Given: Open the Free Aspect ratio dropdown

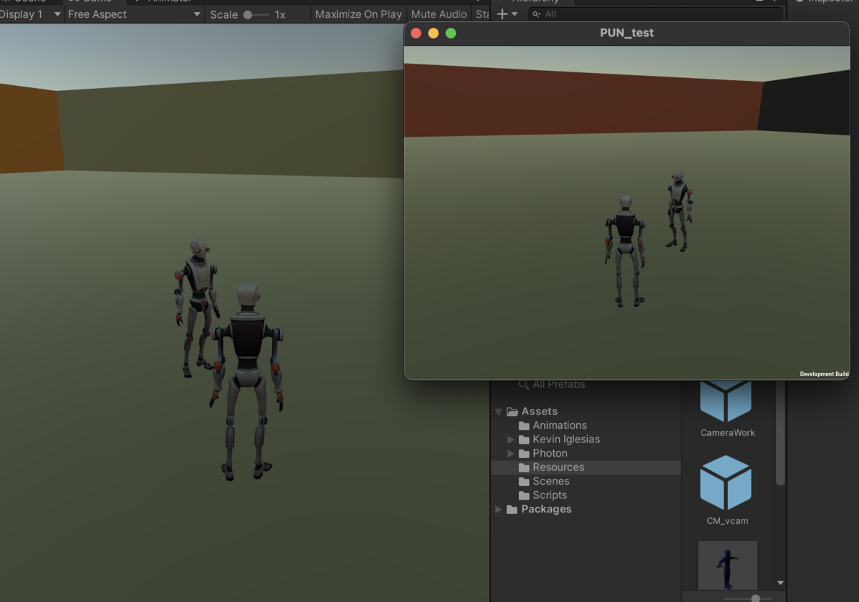Looking at the screenshot, I should [x=134, y=14].
